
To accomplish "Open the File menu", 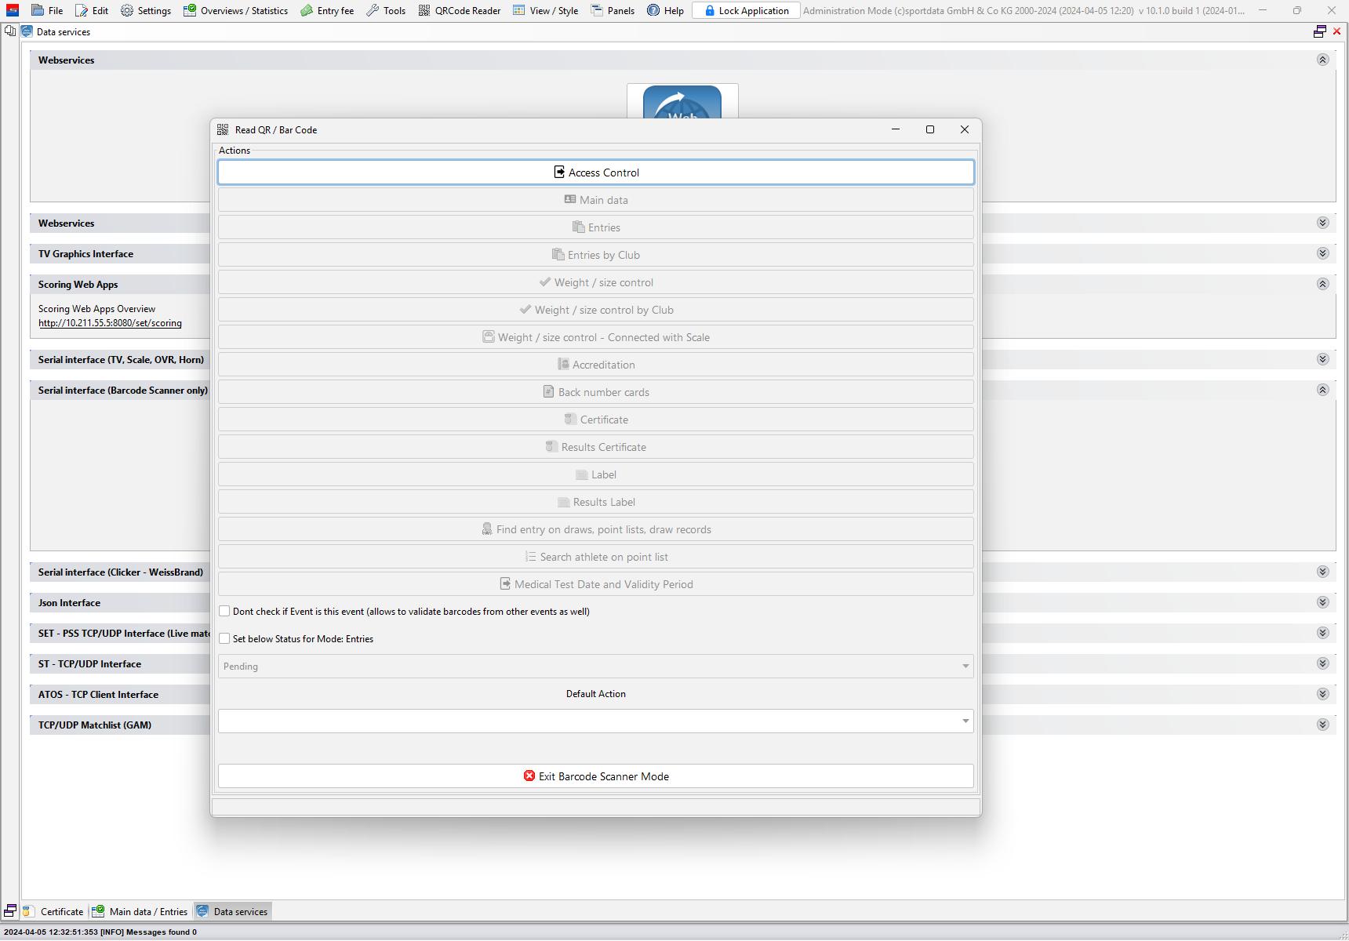I will 47,10.
